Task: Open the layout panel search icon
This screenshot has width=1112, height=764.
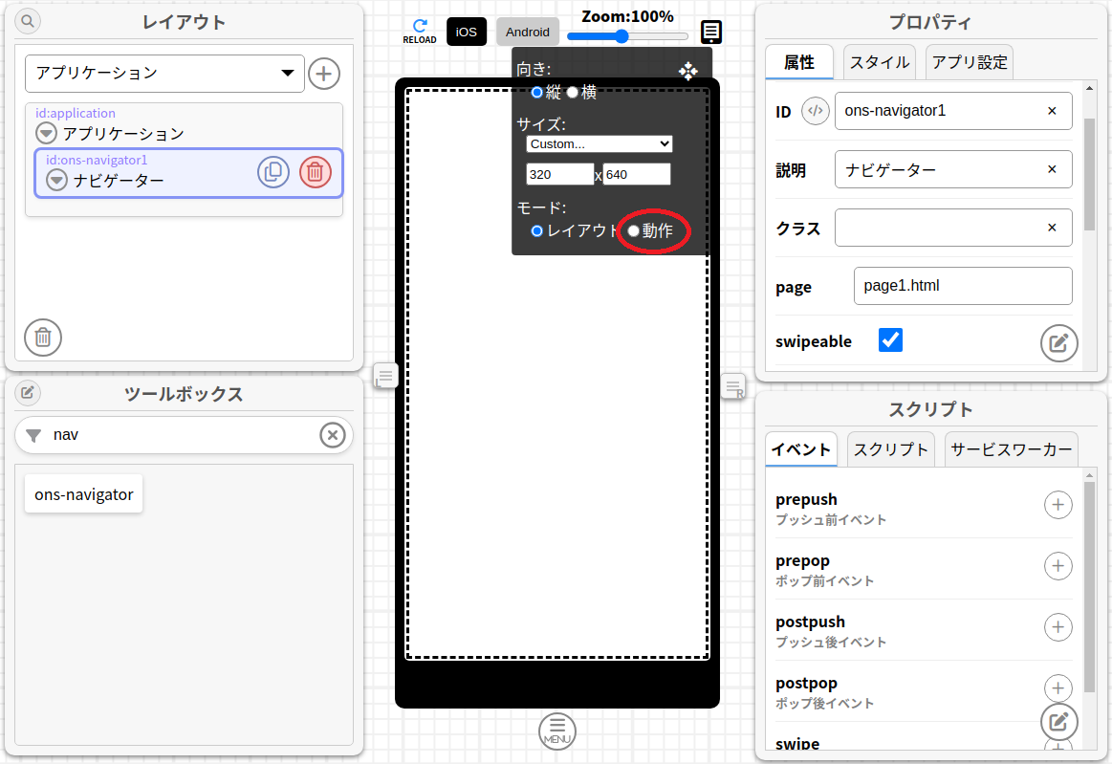Action: coord(28,21)
